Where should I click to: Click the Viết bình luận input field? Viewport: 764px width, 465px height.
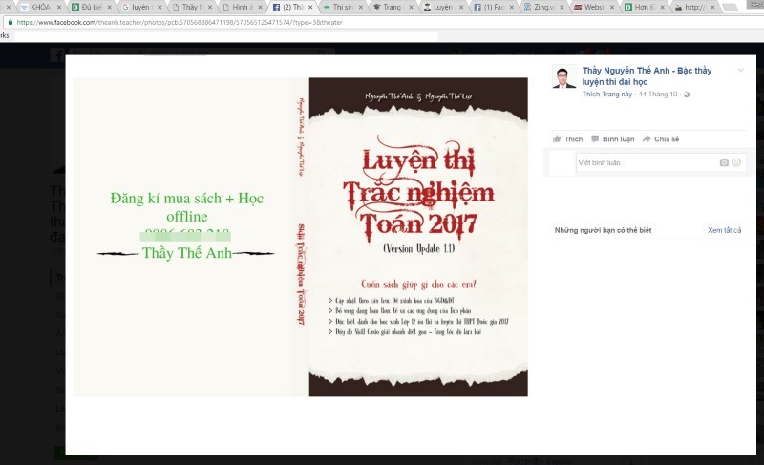click(x=645, y=163)
